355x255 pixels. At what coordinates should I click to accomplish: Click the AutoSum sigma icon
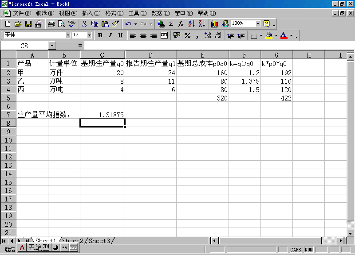point(171,23)
